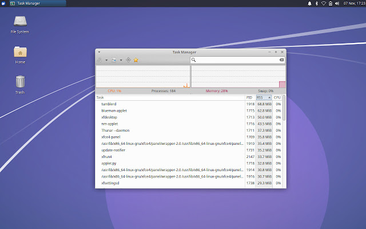
Task: Open the Whisker applications menu icon
Action: [3, 3]
